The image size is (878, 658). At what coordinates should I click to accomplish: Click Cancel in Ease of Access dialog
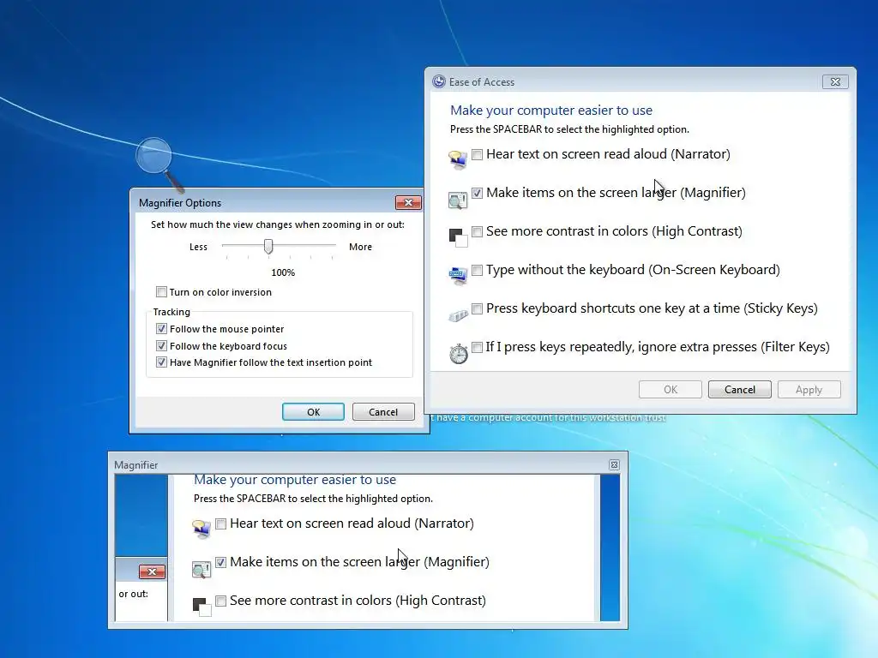(x=740, y=390)
